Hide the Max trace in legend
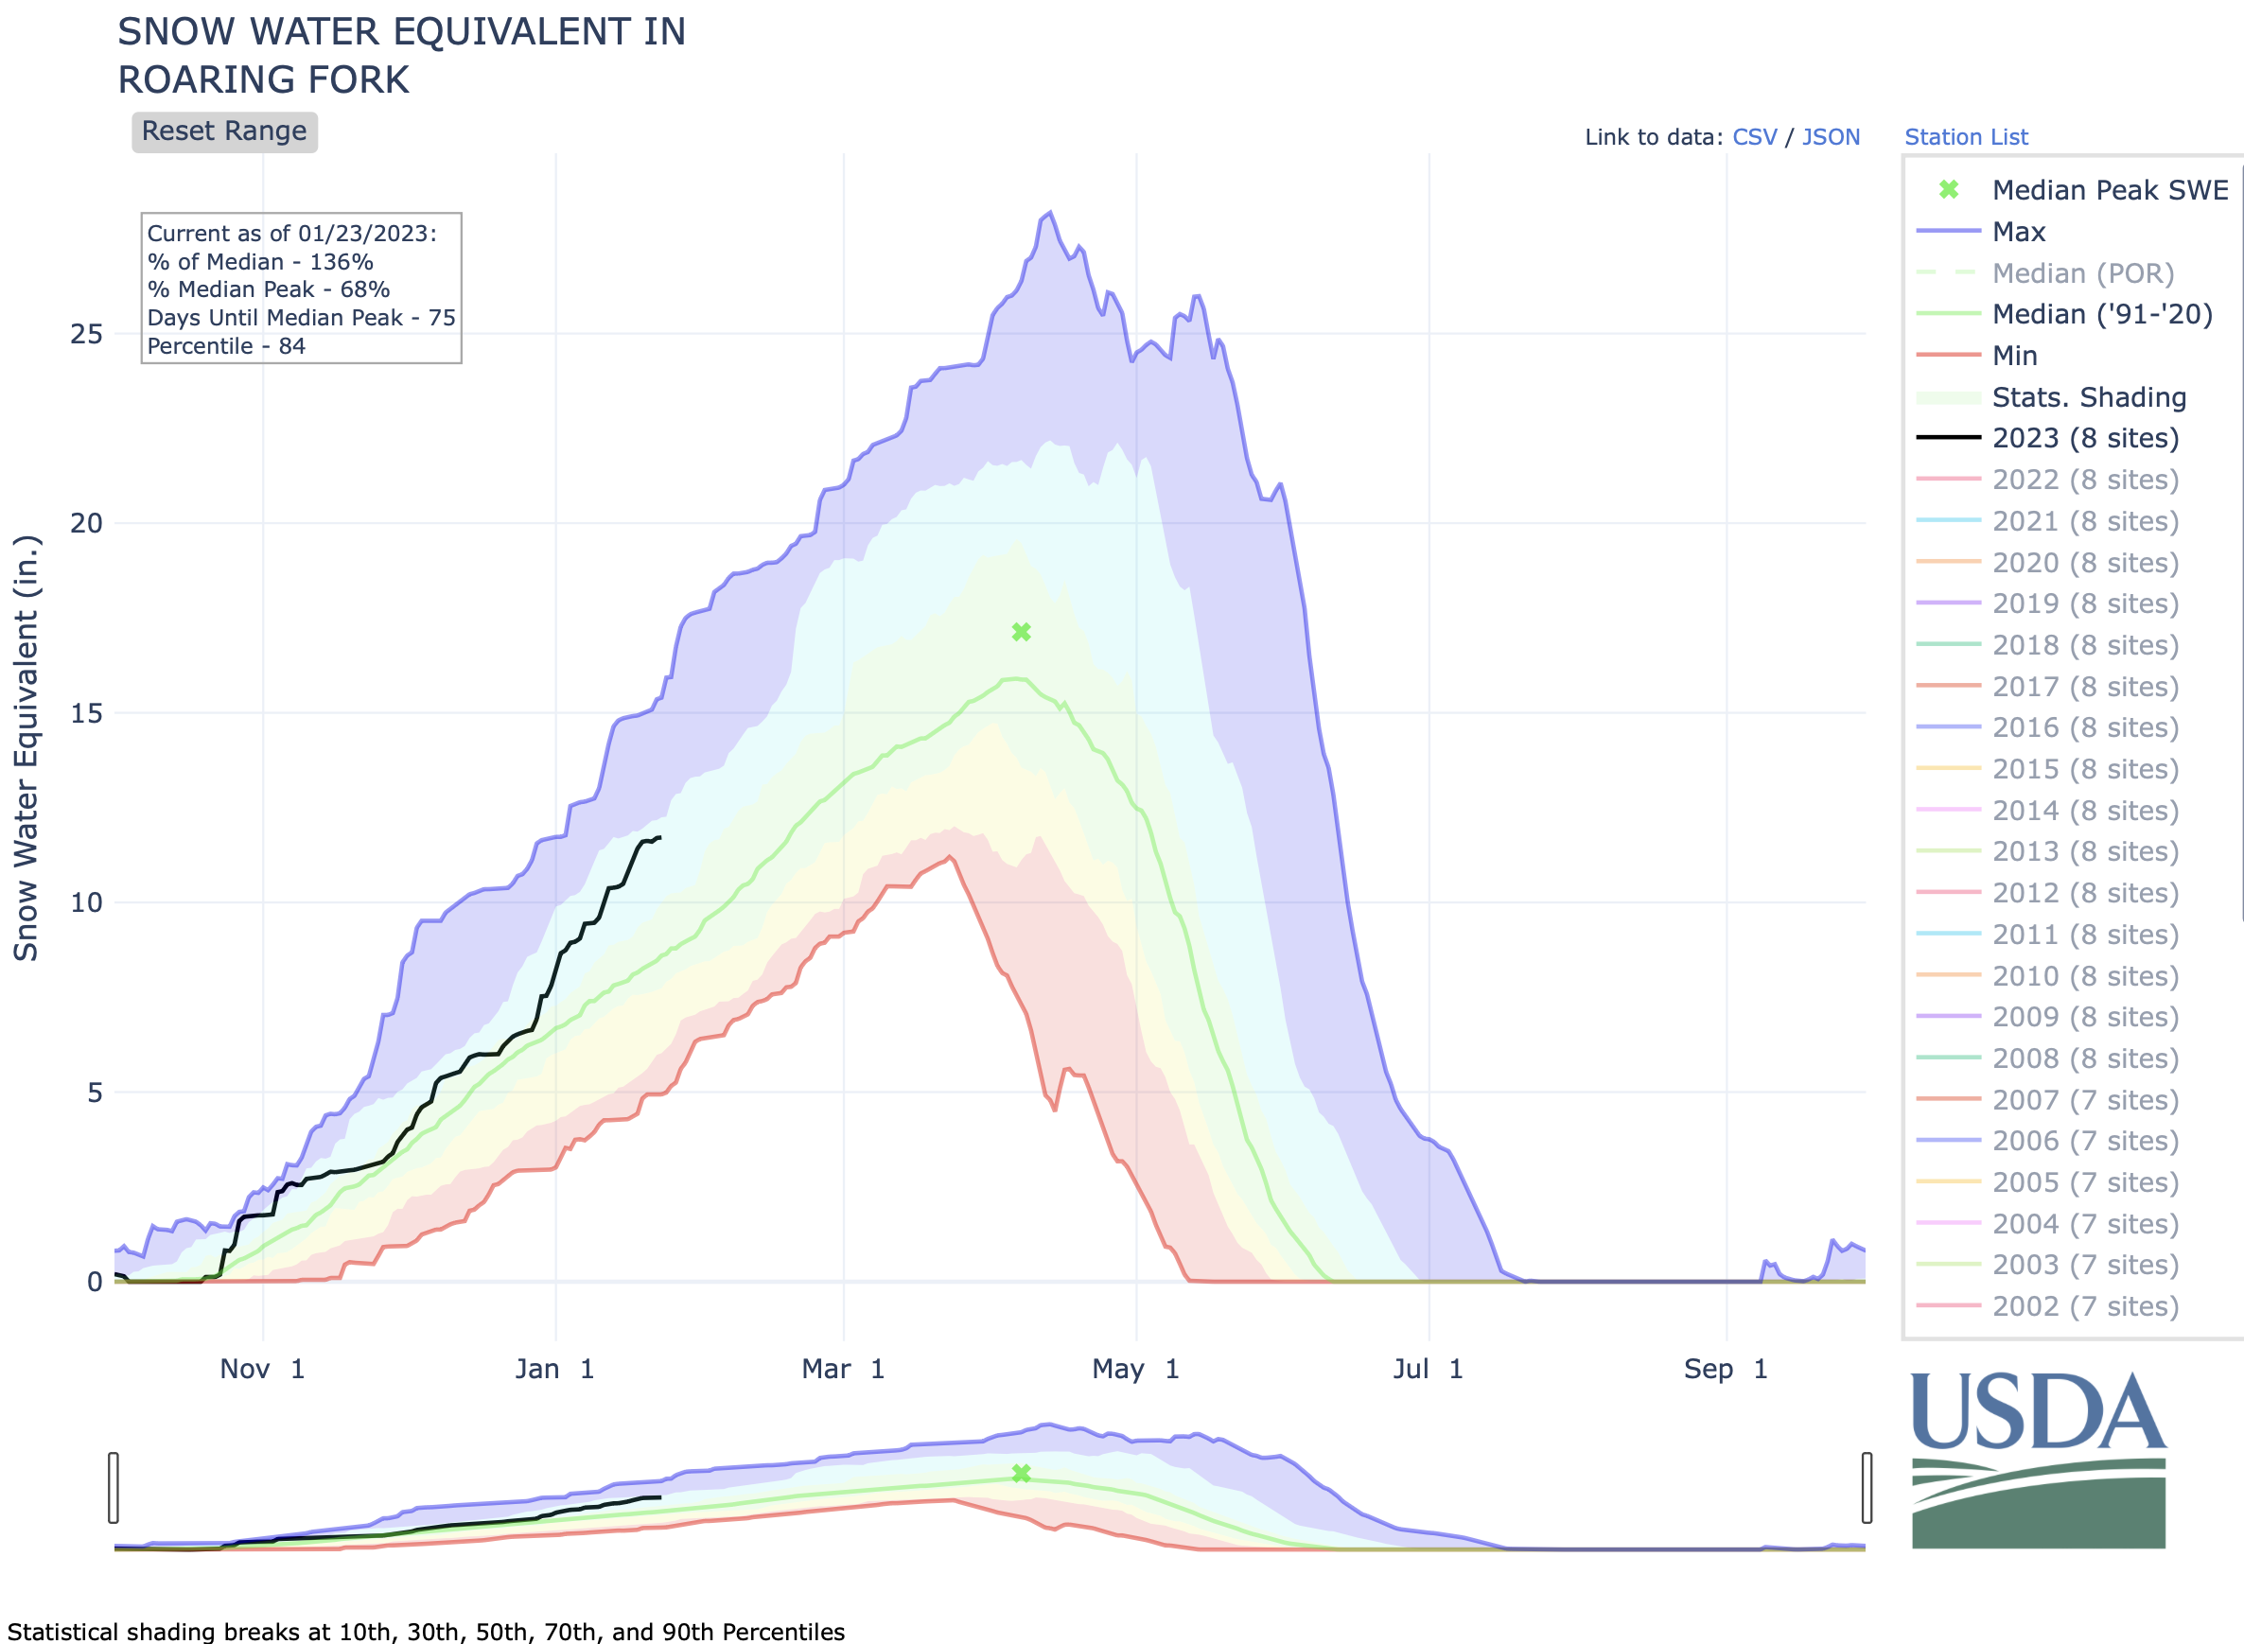The height and width of the screenshot is (1644, 2244). (2018, 232)
